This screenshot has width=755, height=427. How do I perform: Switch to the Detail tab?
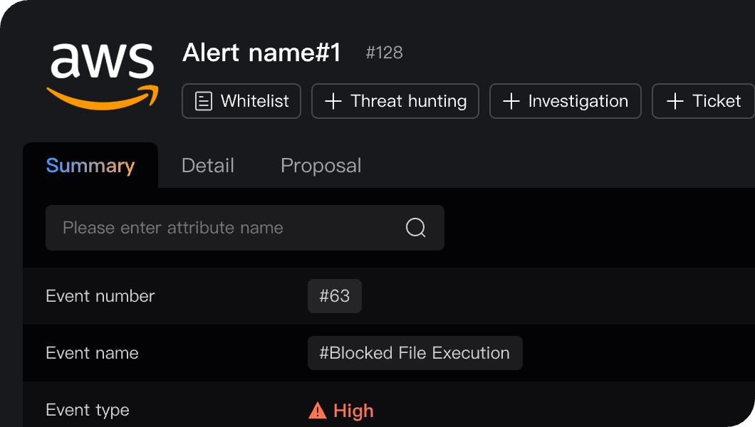click(207, 166)
